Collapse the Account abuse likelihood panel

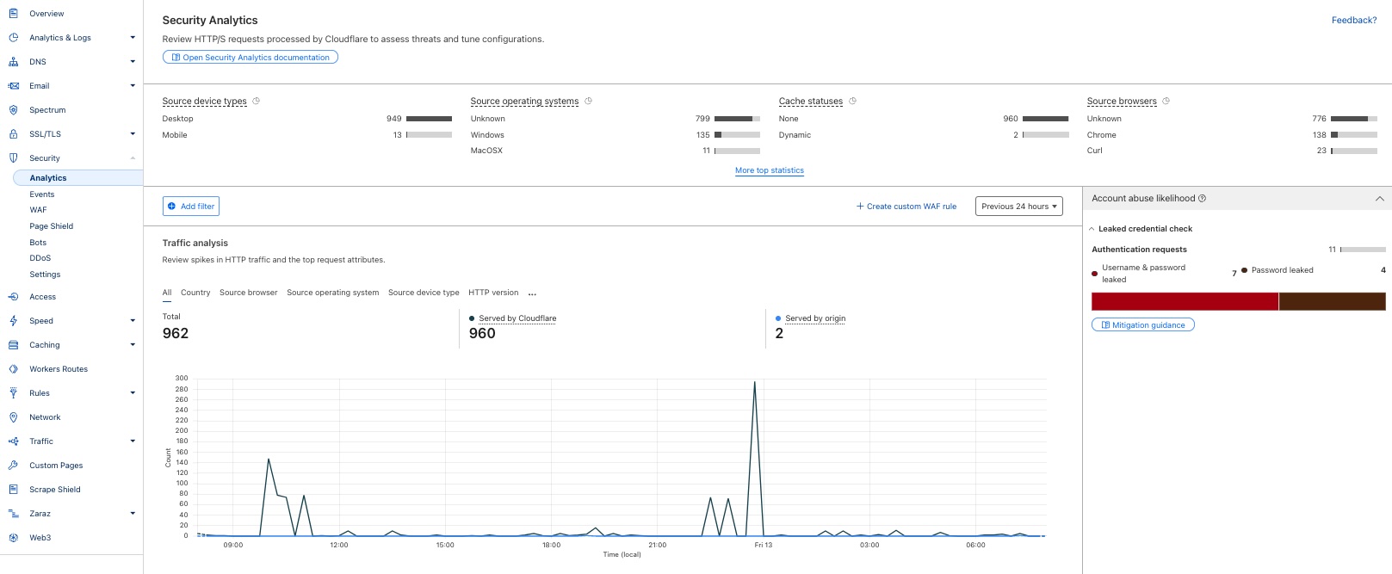[1380, 199]
